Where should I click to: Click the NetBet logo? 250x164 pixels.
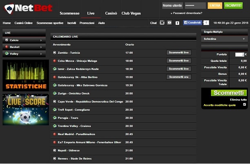tap(28, 9)
